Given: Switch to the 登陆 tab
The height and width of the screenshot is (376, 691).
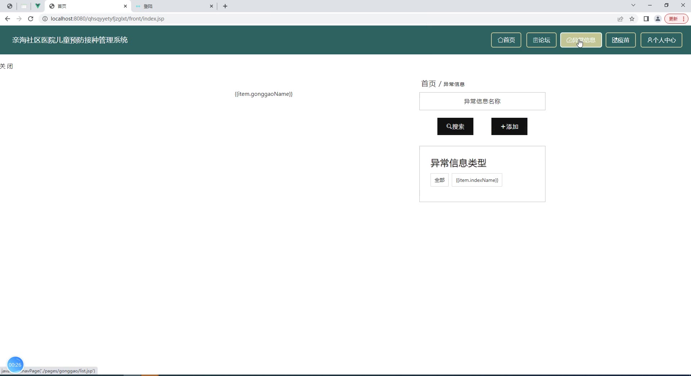Looking at the screenshot, I should click(174, 6).
